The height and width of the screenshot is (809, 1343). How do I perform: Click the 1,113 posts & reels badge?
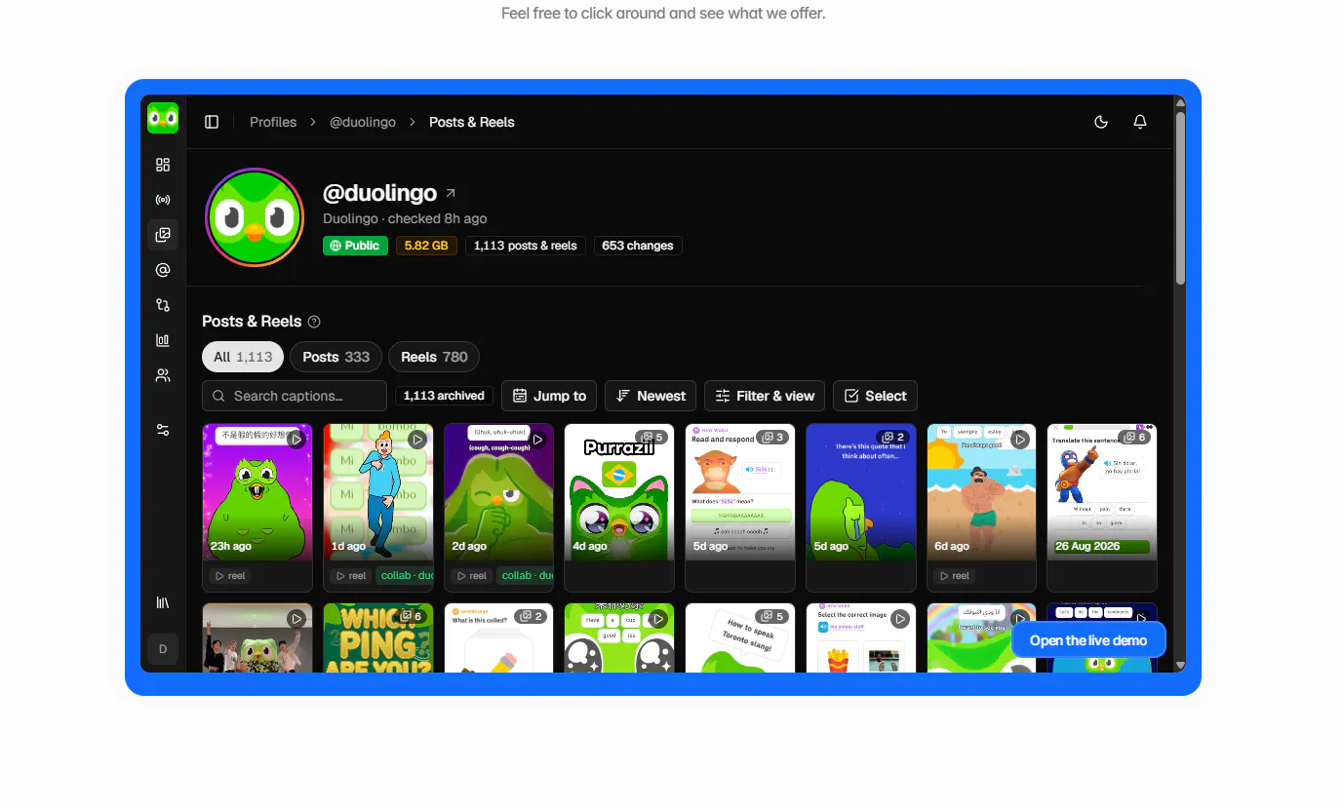click(526, 246)
